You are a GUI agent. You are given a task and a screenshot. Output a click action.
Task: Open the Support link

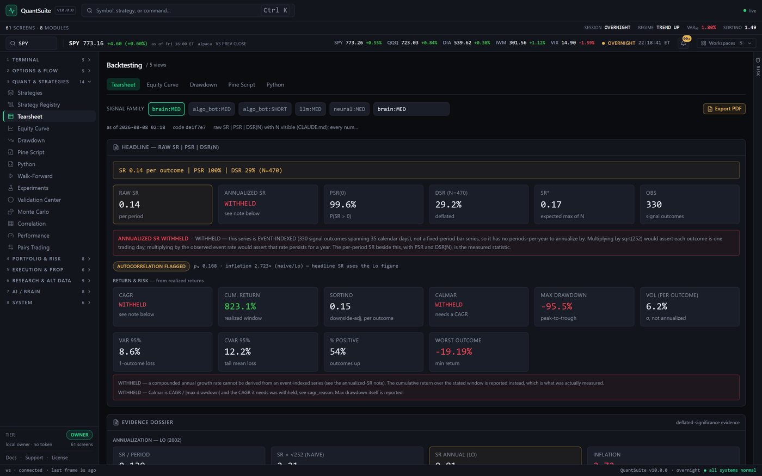[x=34, y=458]
